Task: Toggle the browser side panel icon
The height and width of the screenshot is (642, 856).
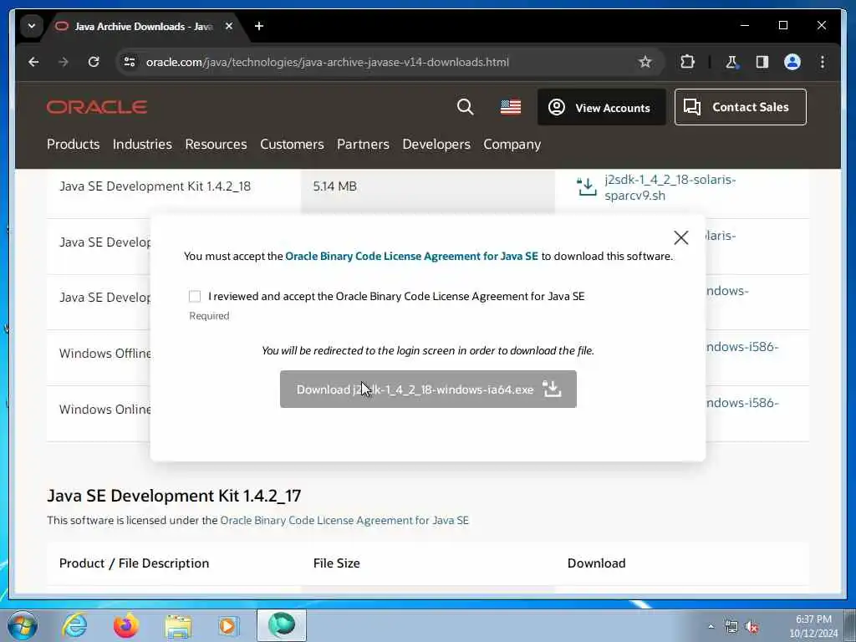Action: coord(762,62)
